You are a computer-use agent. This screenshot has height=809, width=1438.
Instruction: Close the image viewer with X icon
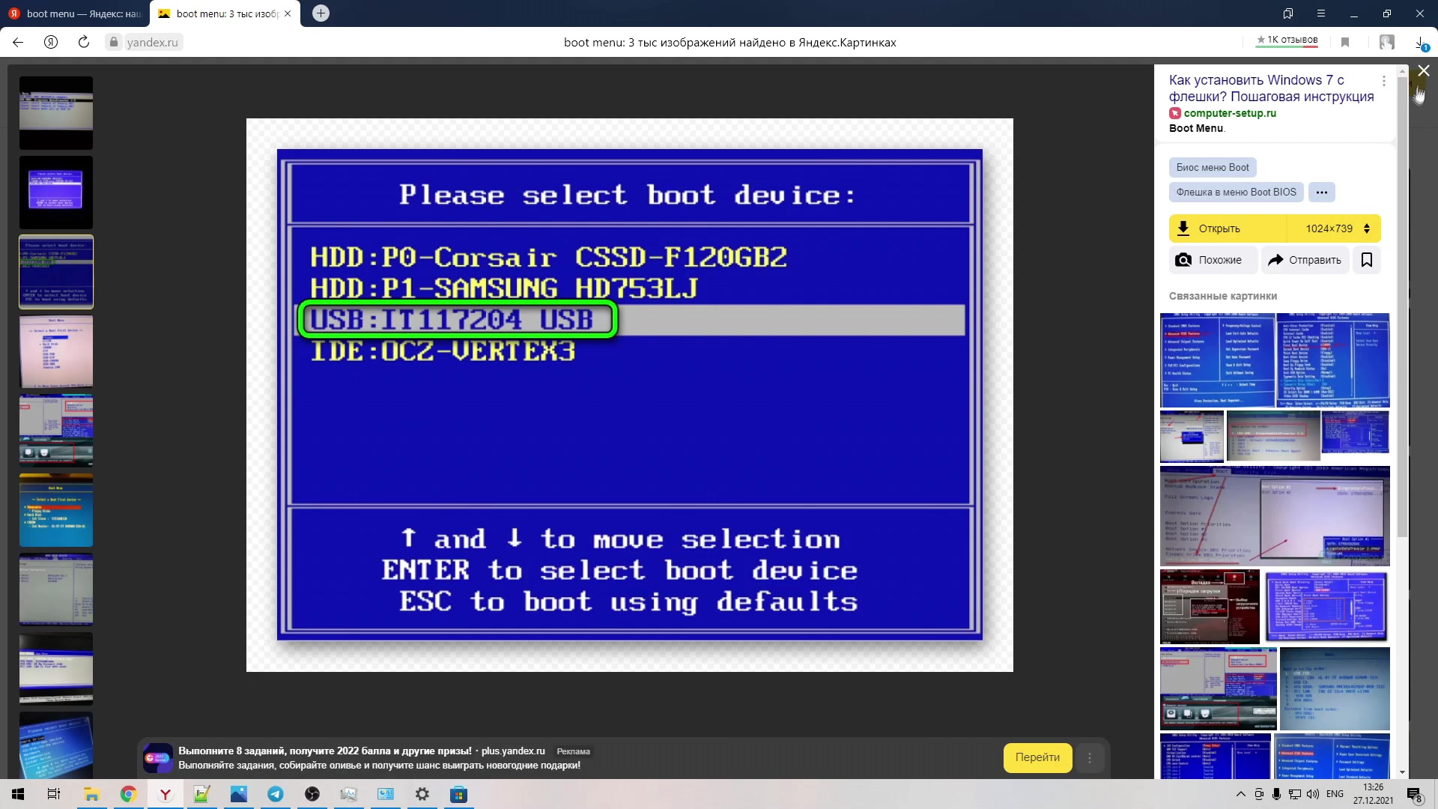tap(1424, 70)
